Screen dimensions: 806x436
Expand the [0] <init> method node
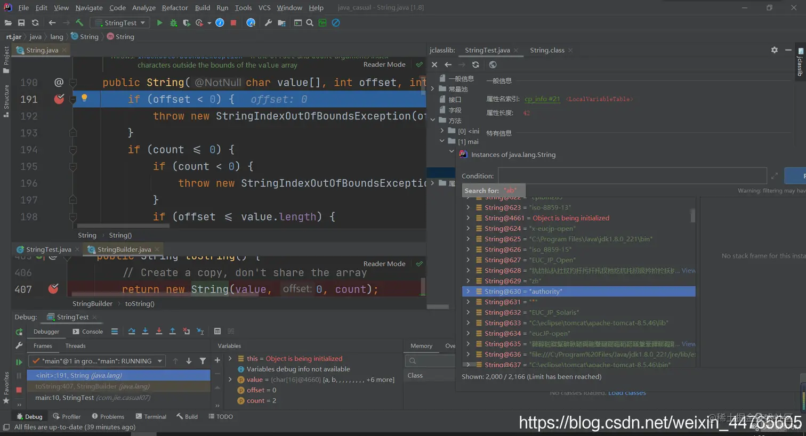442,131
